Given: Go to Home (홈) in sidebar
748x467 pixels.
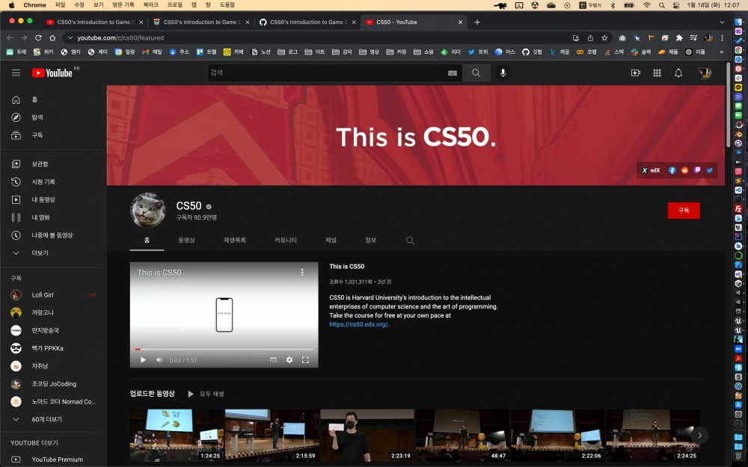Looking at the screenshot, I should point(53,99).
